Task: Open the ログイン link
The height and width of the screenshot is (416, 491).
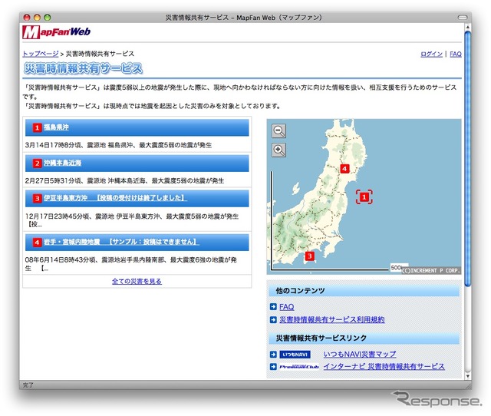Action: [x=431, y=54]
